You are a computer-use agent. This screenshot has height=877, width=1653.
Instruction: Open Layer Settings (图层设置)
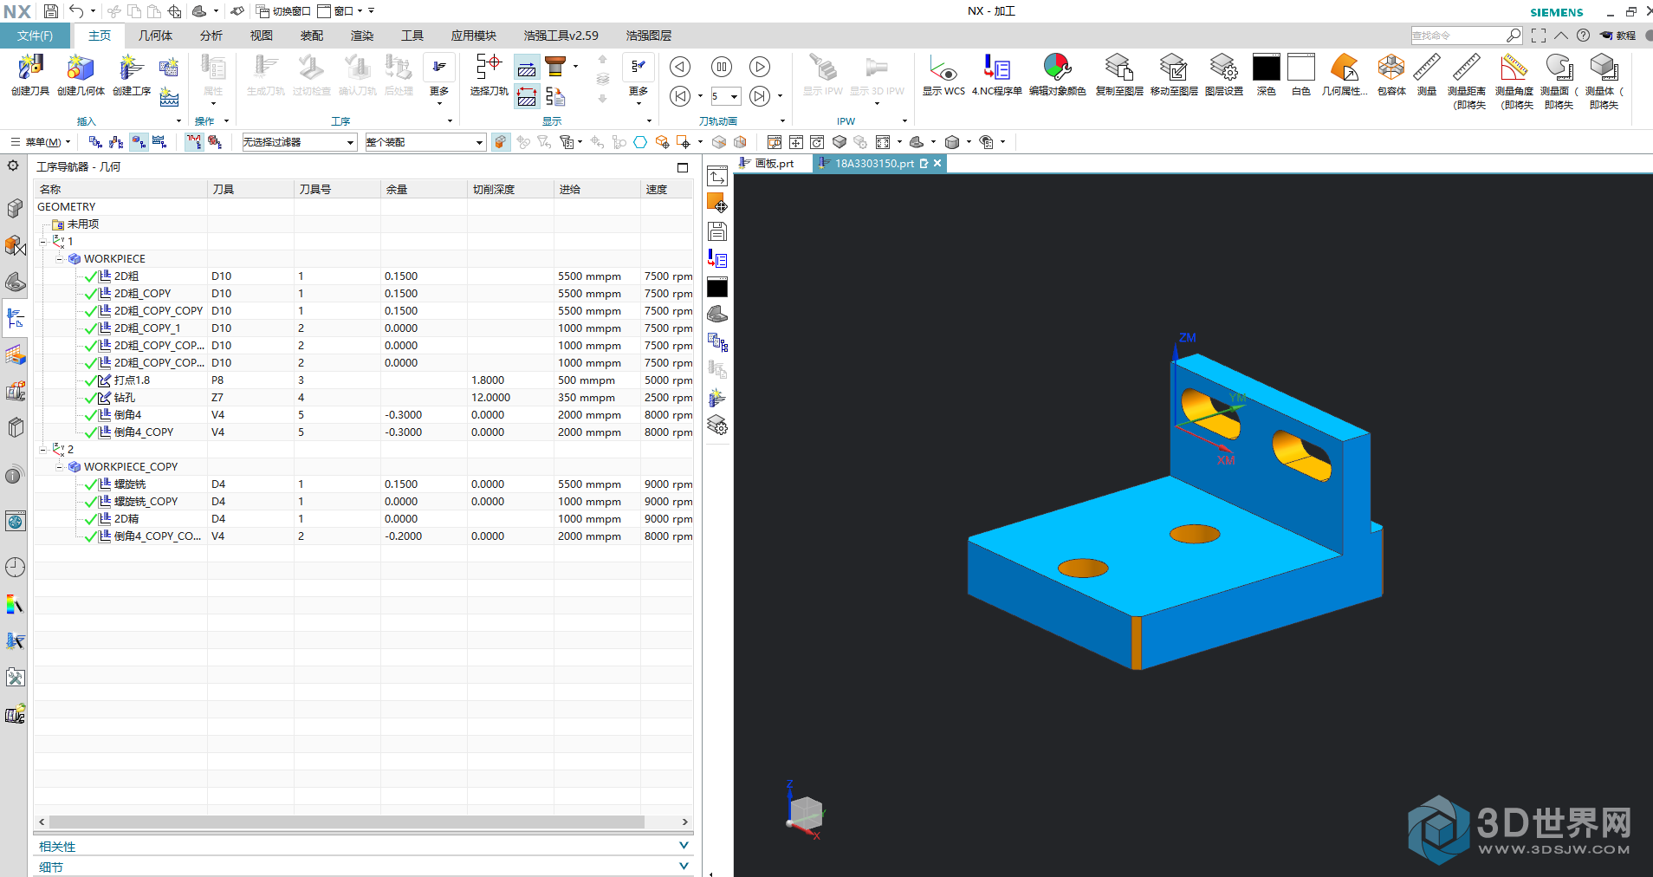(x=1223, y=68)
